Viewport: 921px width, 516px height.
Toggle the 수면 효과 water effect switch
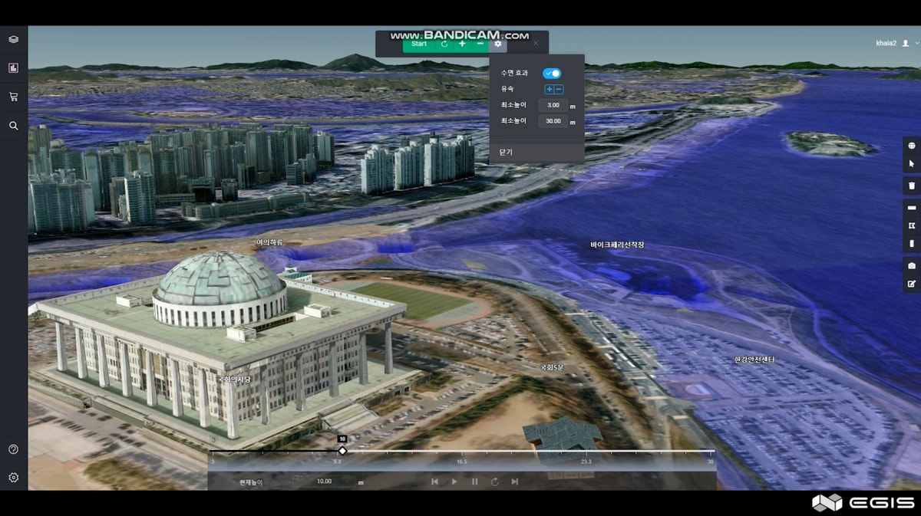pos(552,74)
